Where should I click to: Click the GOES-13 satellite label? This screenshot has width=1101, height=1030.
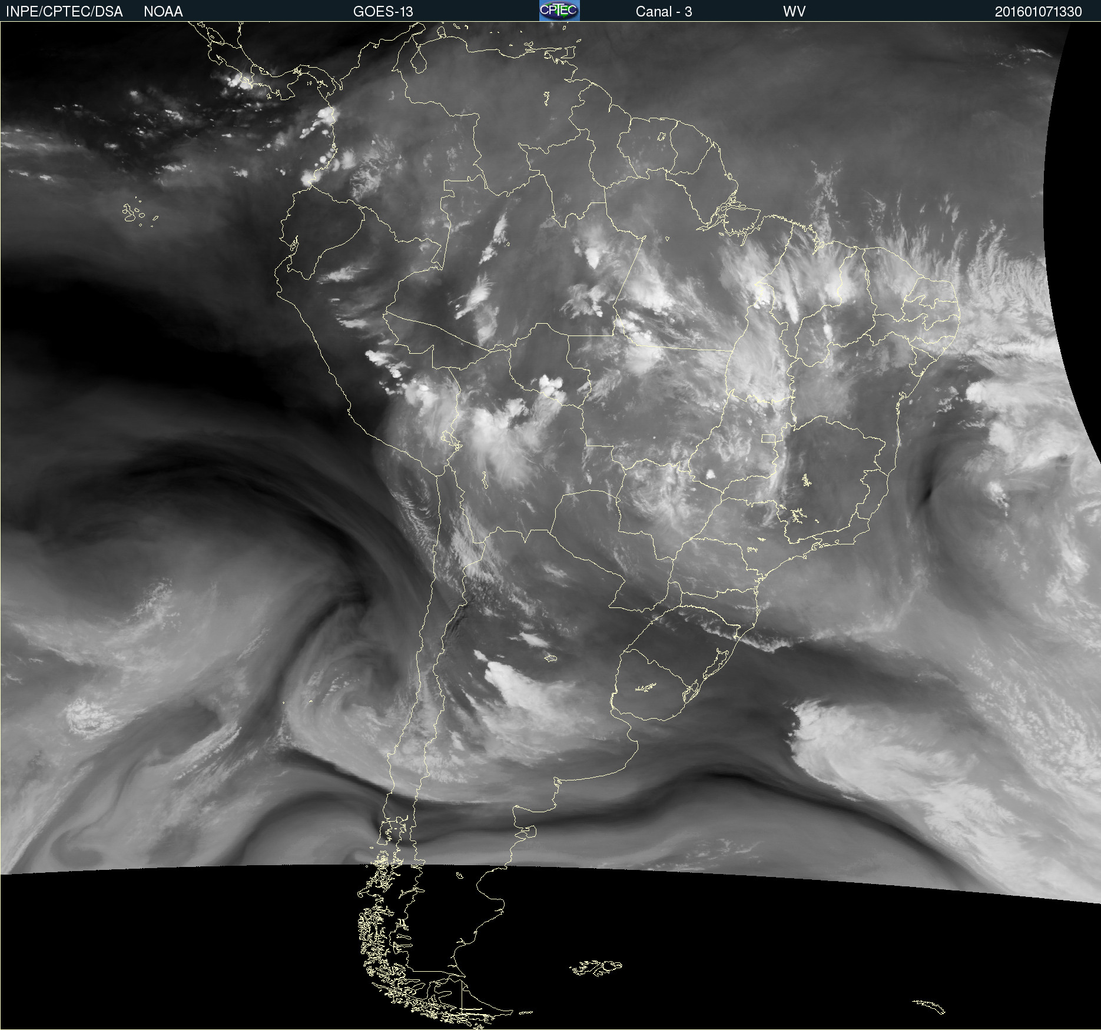(x=383, y=12)
